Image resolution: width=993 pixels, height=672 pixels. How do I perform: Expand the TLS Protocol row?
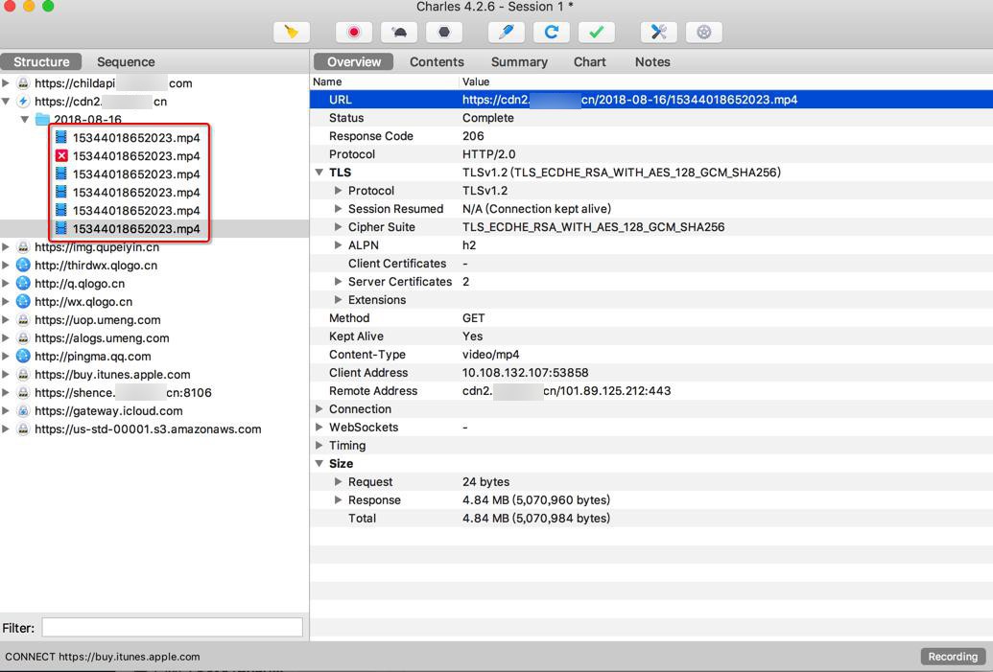(x=338, y=191)
